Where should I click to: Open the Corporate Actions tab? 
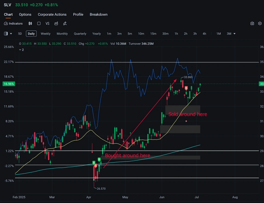point(52,14)
